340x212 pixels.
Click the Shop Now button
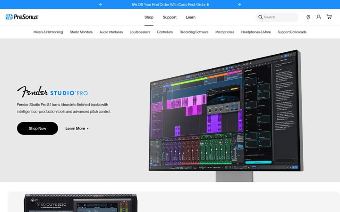37,128
